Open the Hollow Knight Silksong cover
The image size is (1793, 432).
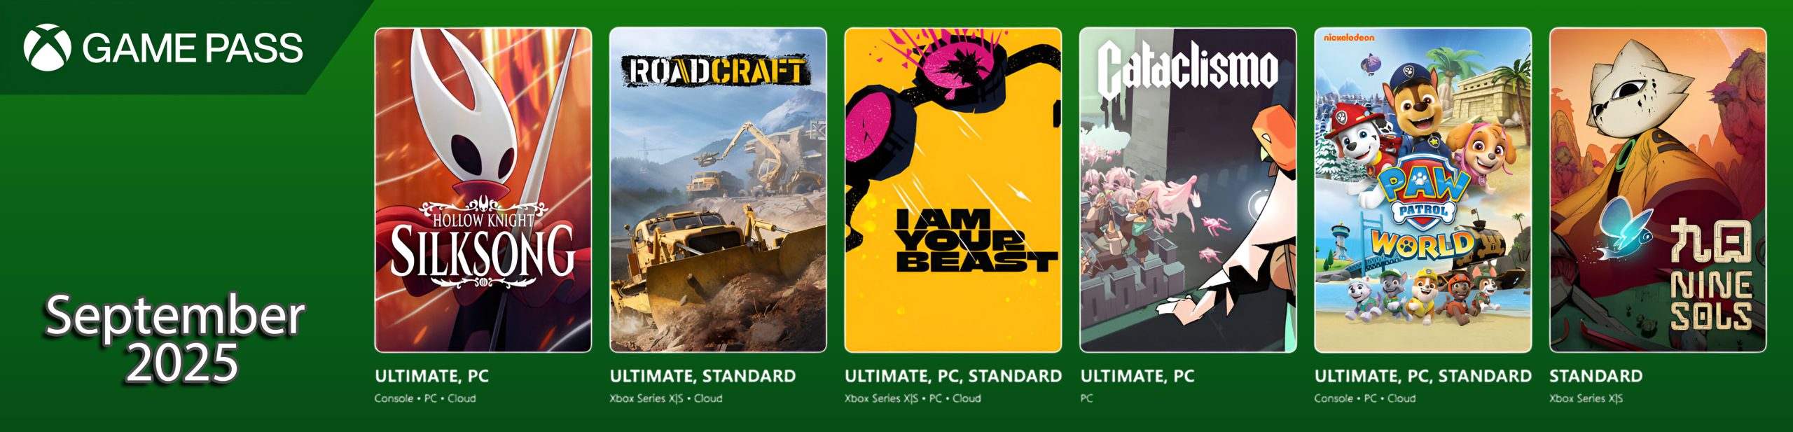coord(483,190)
